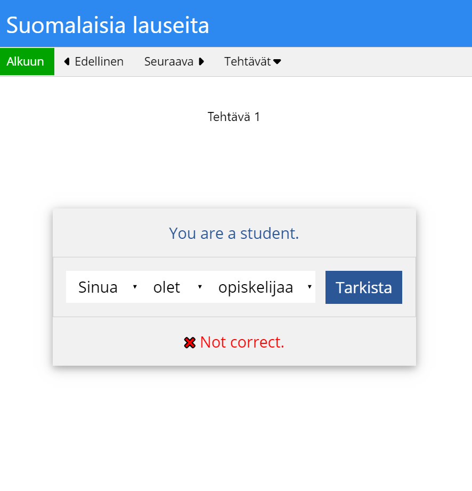Click the Tehtävä 1 heading
Image resolution: width=472 pixels, height=491 pixels.
[233, 117]
